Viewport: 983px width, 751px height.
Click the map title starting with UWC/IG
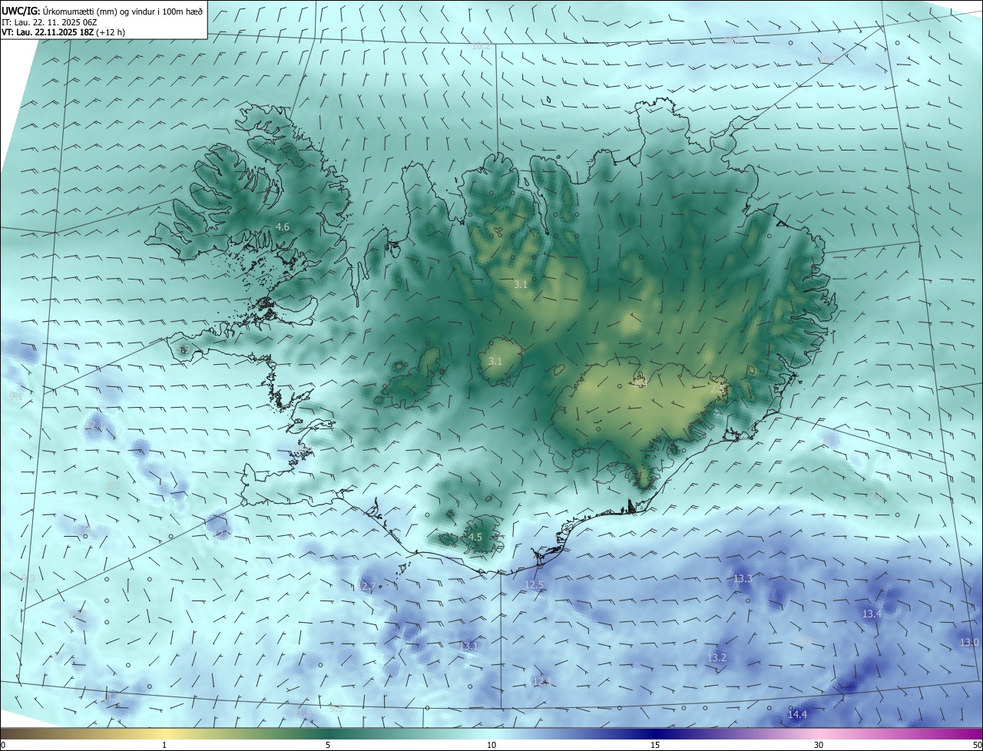(102, 10)
